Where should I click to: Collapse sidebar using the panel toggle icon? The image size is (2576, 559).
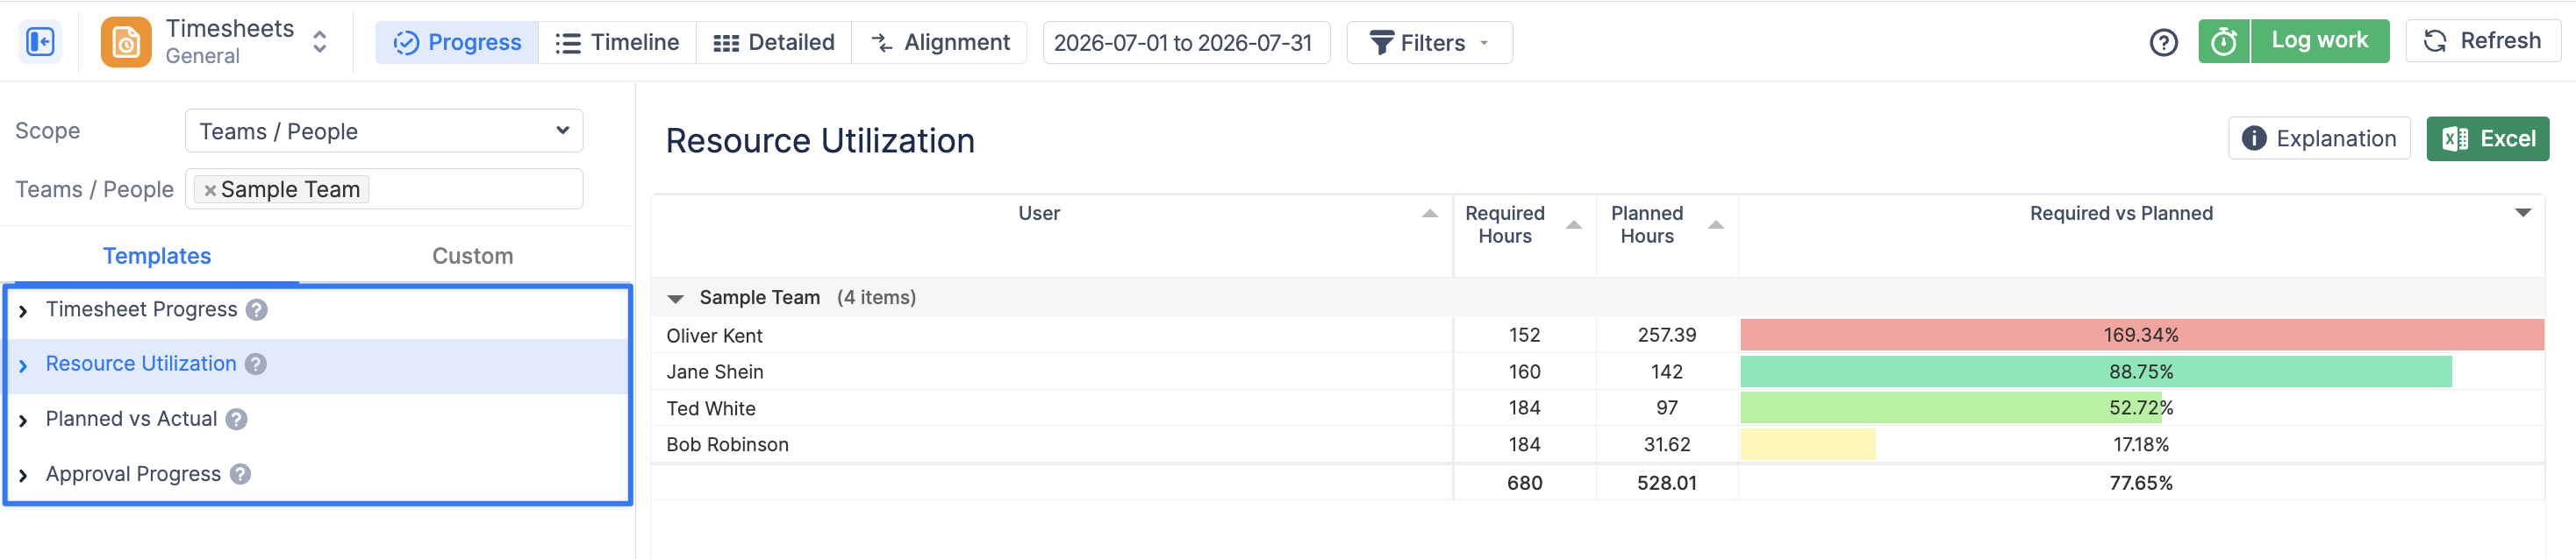click(x=40, y=42)
